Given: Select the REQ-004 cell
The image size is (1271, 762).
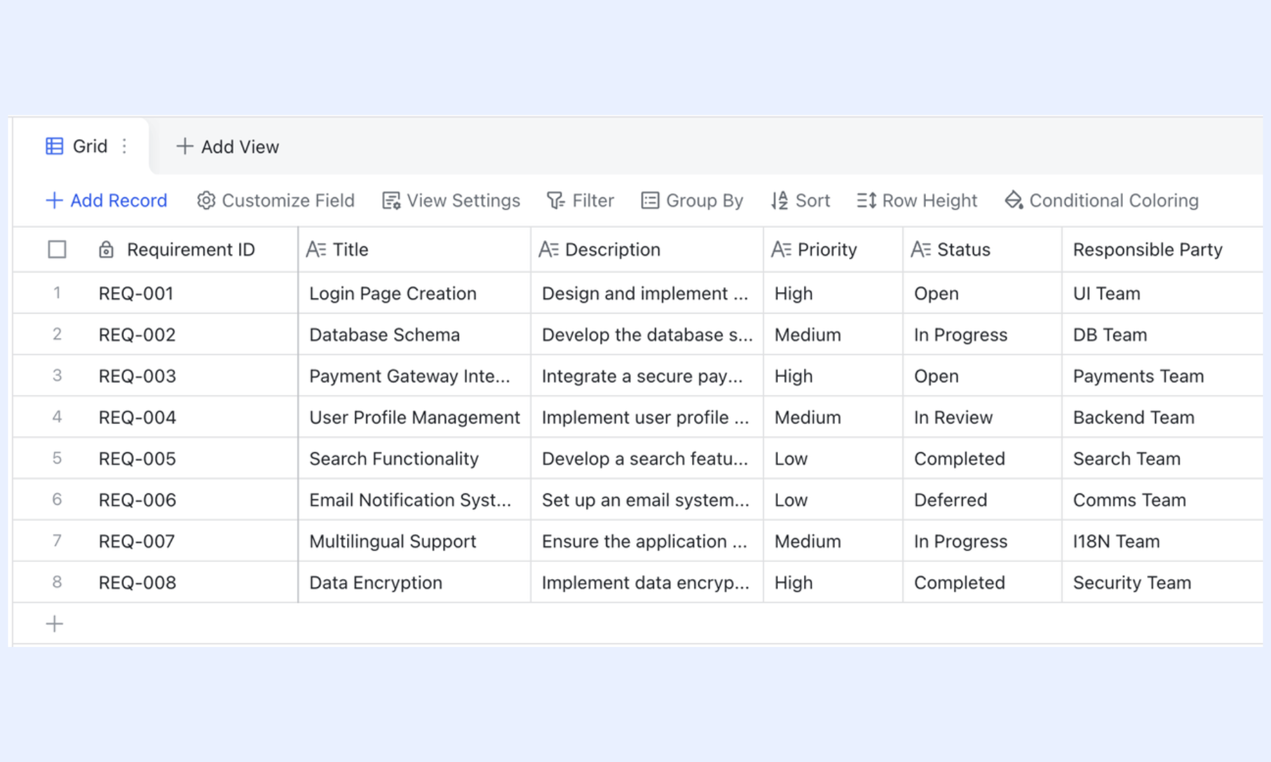Looking at the screenshot, I should [193, 417].
